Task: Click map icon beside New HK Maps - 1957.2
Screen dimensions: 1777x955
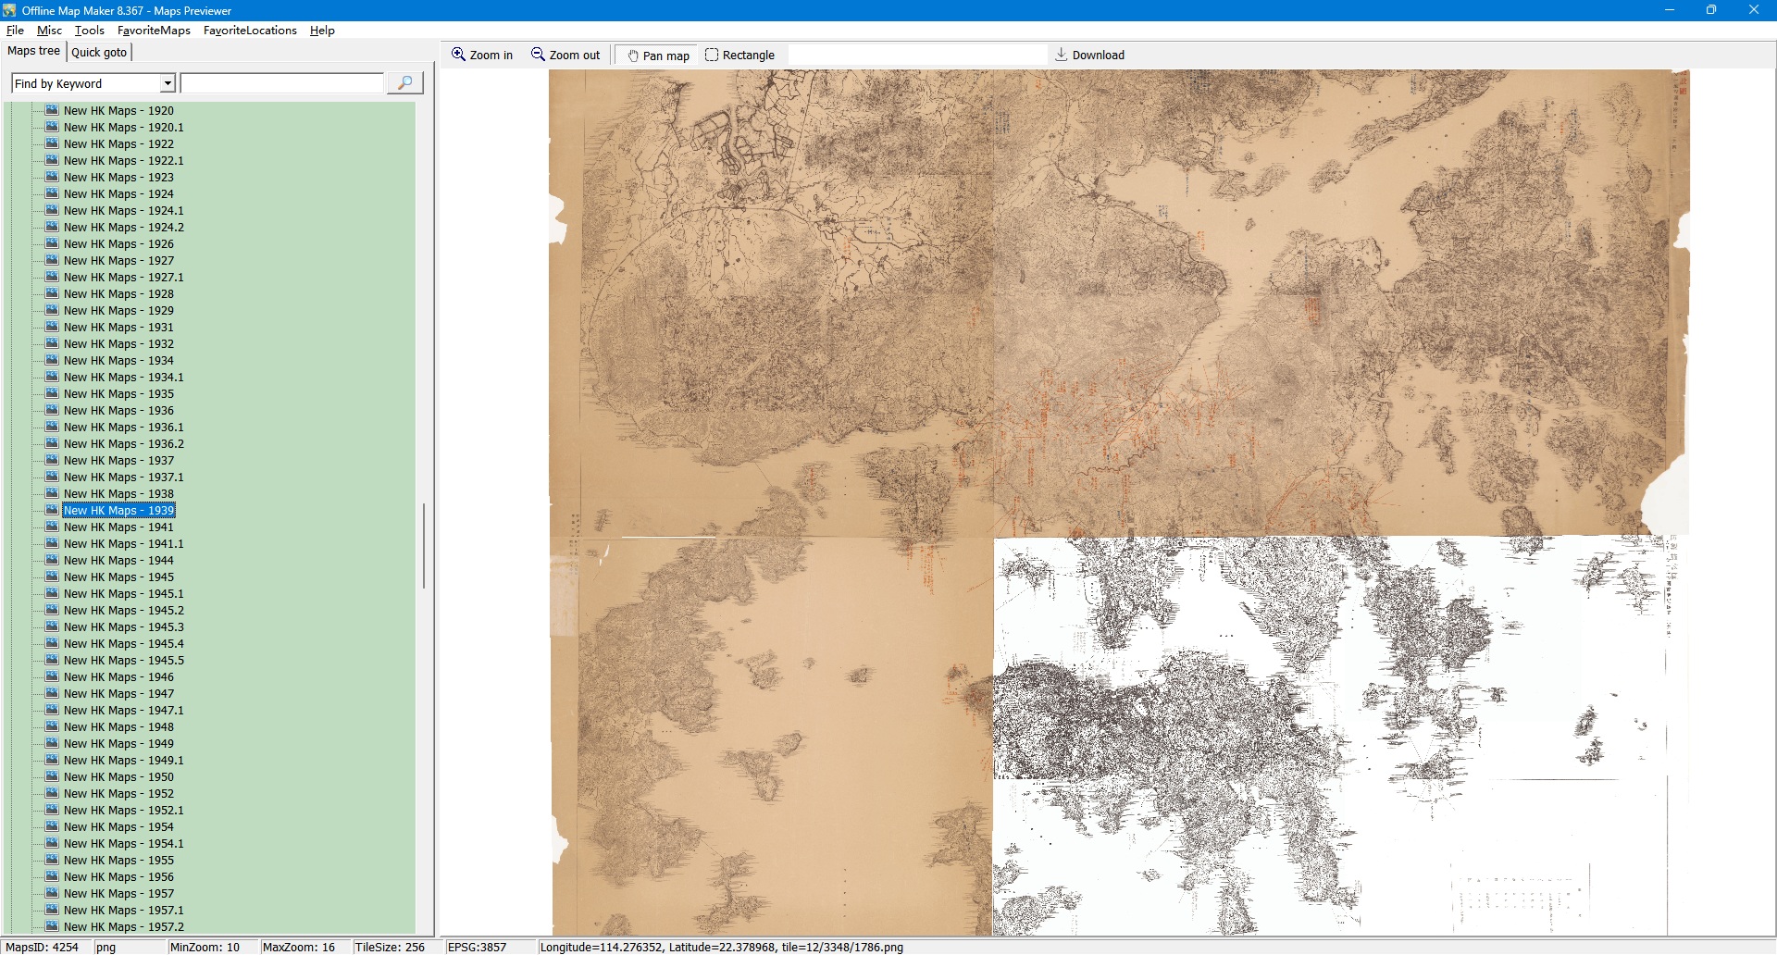Action: click(53, 926)
